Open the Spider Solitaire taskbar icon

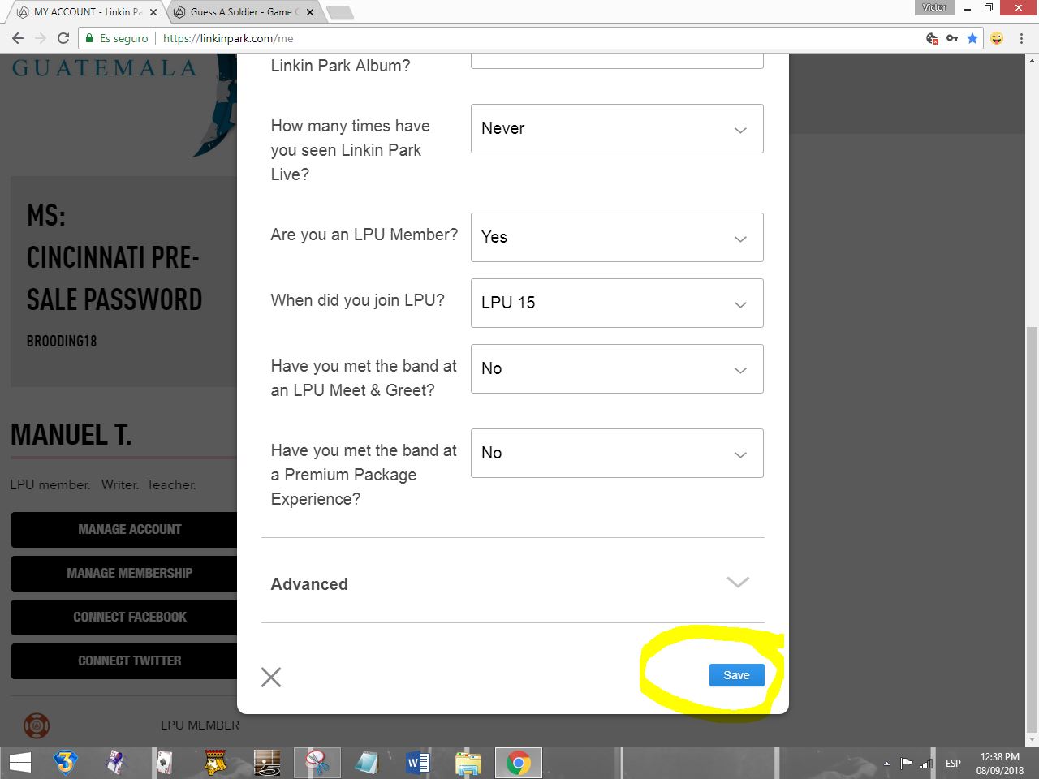117,763
